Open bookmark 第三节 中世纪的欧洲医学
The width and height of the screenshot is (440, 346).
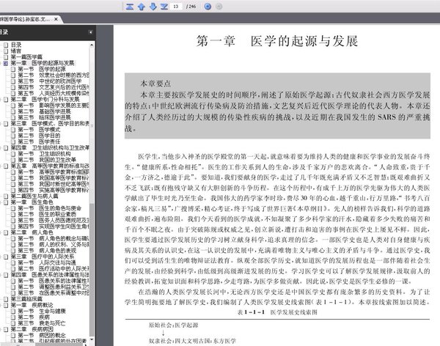point(50,81)
